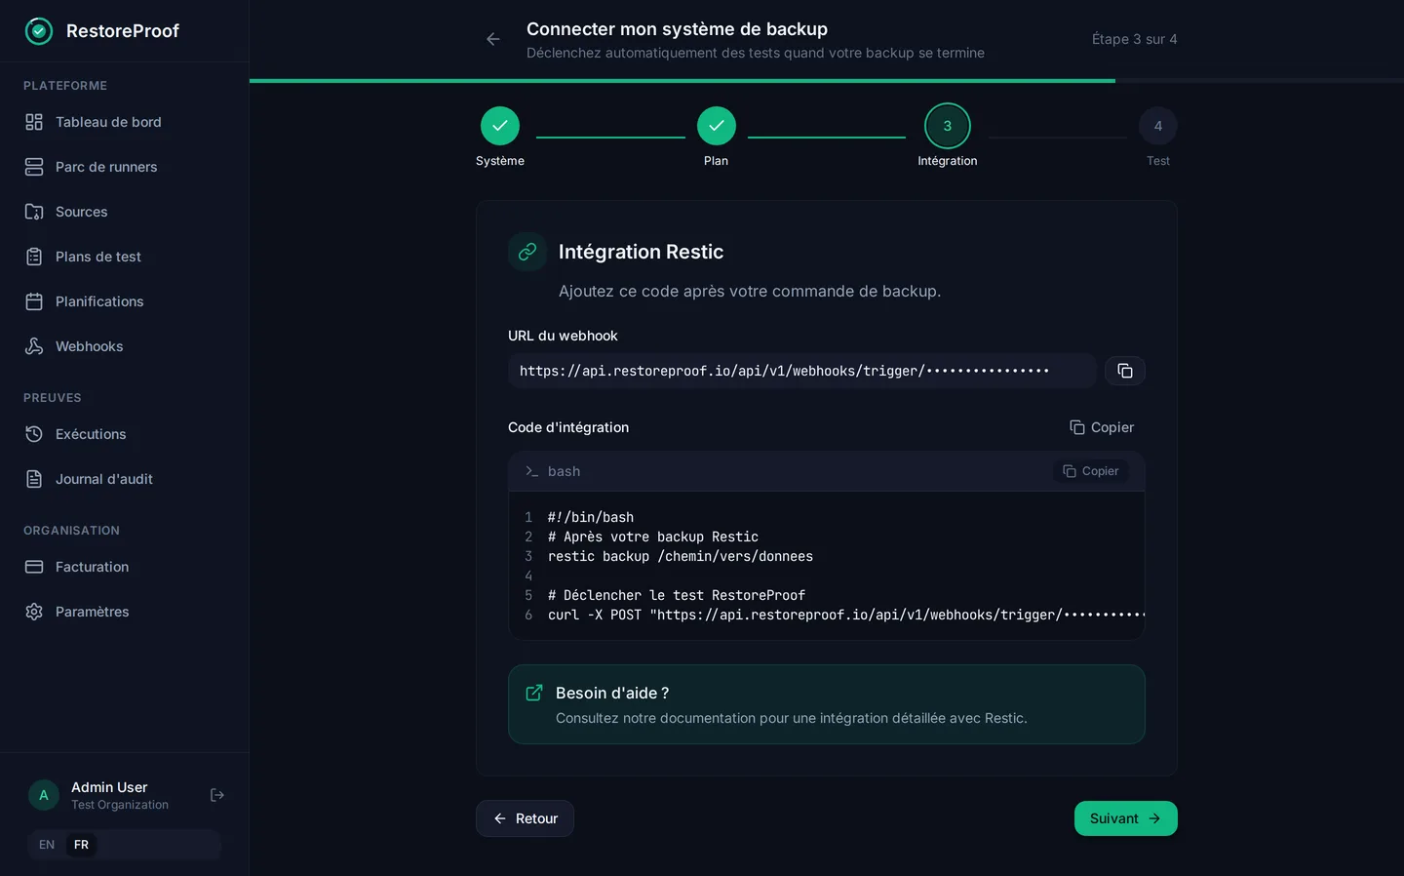Click the Test Organization label

click(120, 805)
